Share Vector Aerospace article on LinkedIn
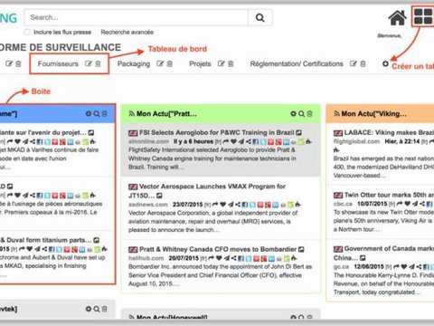 276,205
